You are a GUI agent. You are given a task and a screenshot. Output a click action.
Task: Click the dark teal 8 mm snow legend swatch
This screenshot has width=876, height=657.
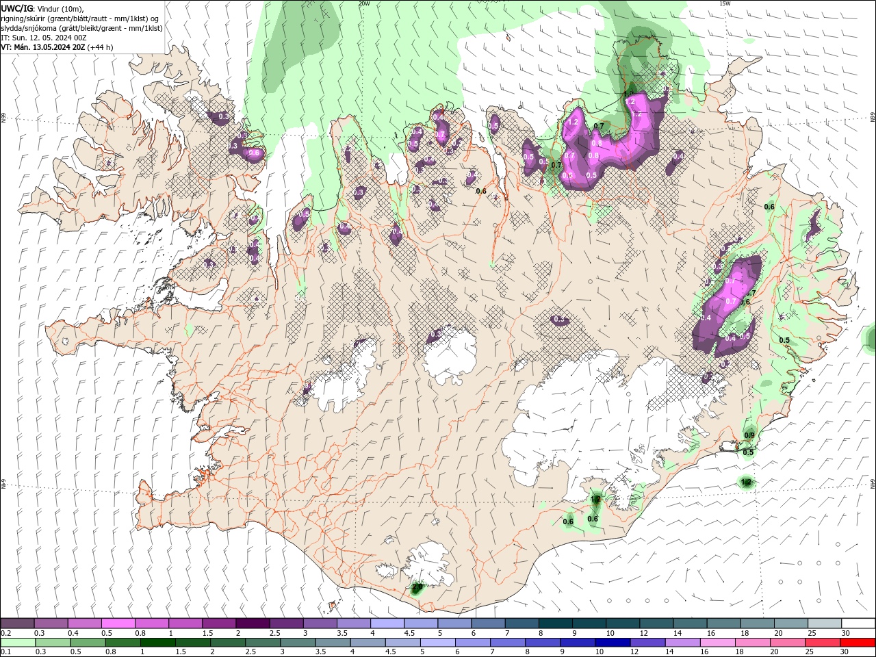(x=555, y=623)
